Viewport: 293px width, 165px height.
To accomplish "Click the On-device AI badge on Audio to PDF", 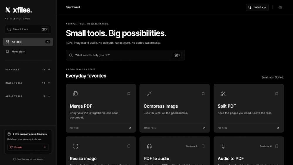I will pyautogui.click(x=265, y=146).
